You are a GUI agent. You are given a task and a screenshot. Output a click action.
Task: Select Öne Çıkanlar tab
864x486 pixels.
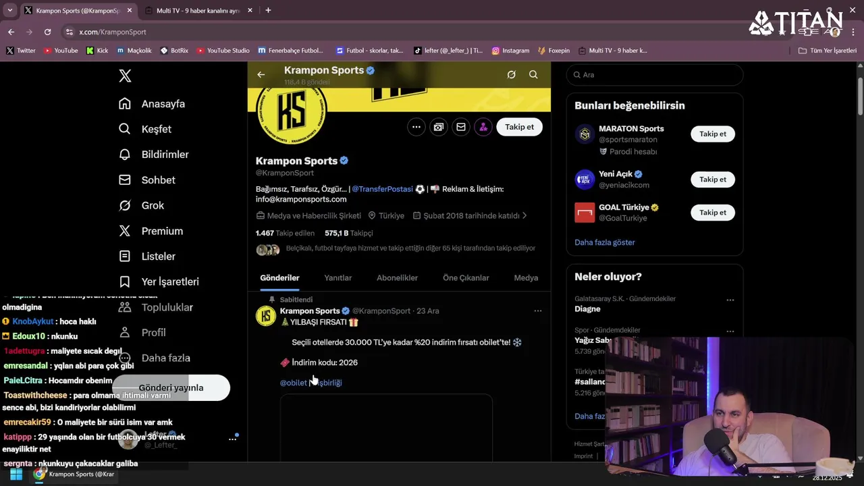point(466,277)
